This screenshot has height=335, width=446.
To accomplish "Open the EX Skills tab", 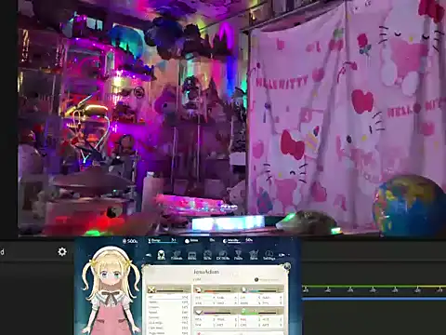I will click(x=223, y=255).
